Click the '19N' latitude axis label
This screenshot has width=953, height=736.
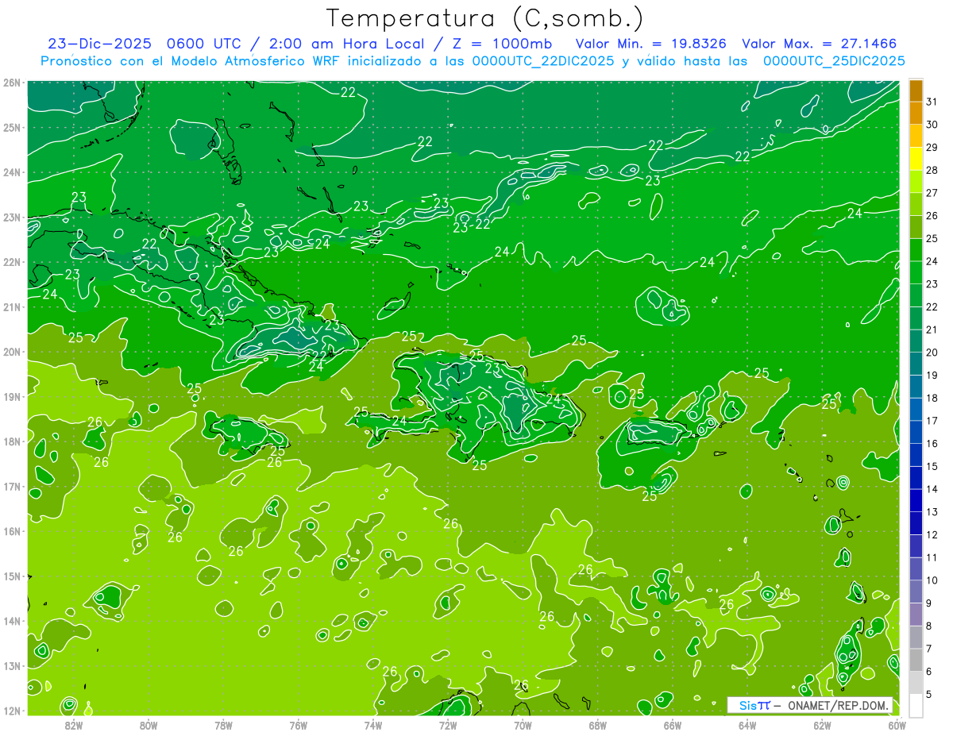coord(12,396)
